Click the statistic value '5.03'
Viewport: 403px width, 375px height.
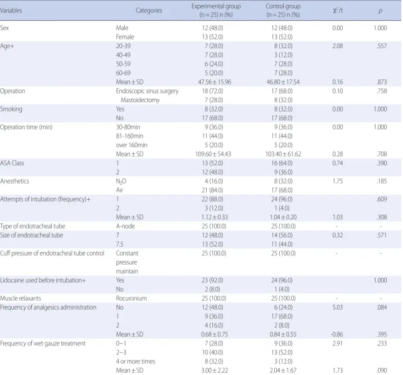[338, 307]
